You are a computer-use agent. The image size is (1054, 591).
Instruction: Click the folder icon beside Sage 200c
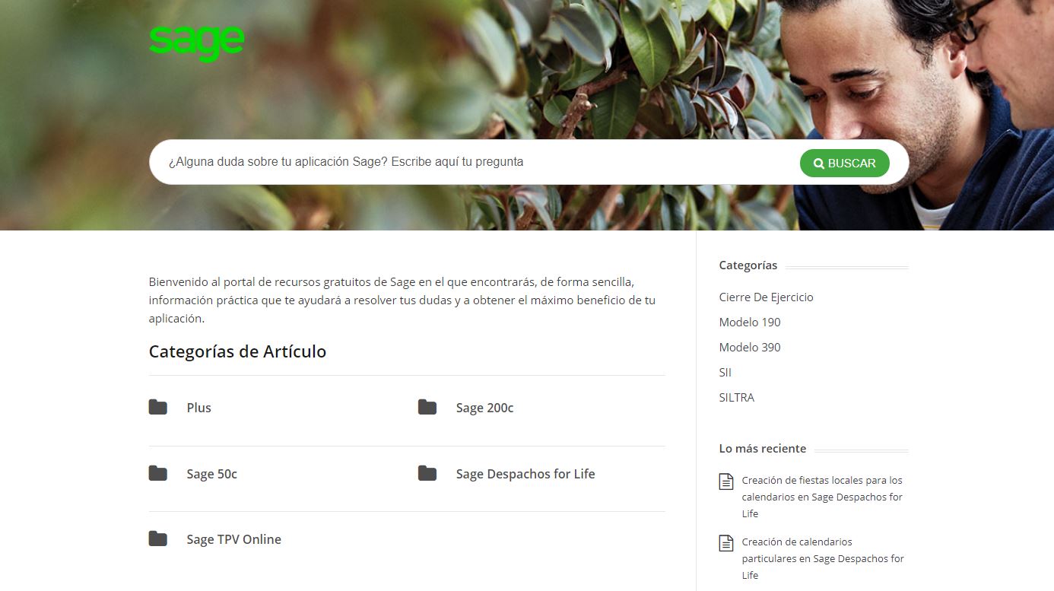coord(427,407)
